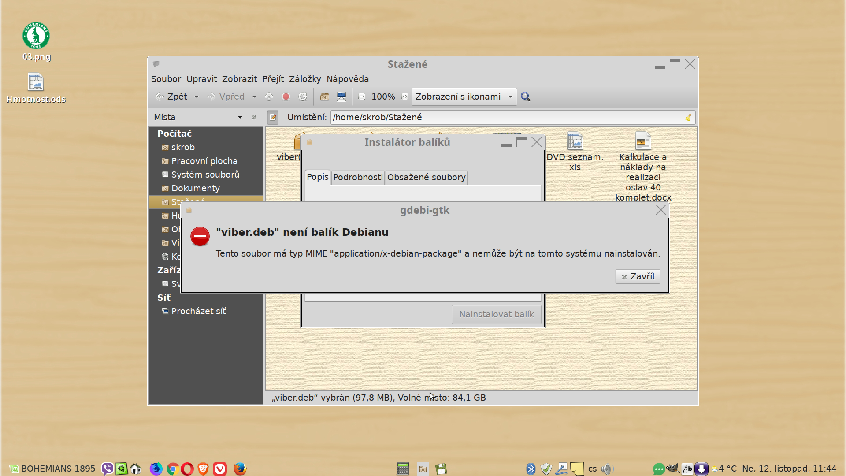Viewport: 846px width, 476px height.
Task: Click the location path input field
Action: click(507, 117)
